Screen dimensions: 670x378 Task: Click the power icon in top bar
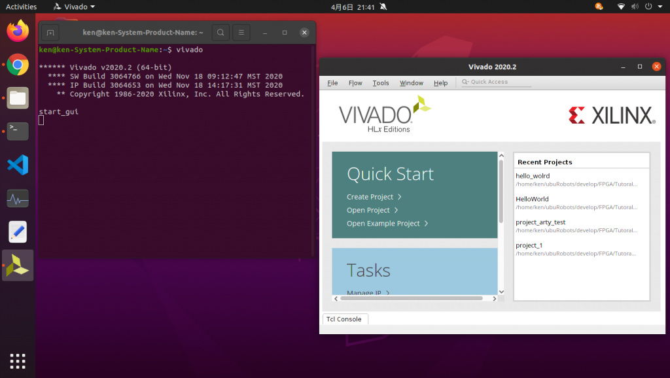click(648, 7)
